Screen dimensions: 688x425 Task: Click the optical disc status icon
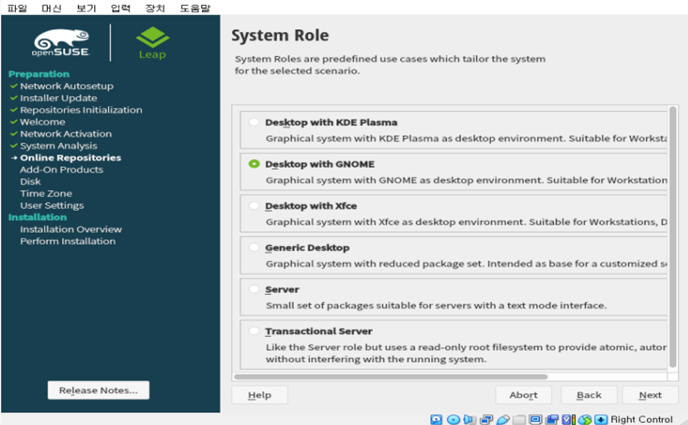453,420
